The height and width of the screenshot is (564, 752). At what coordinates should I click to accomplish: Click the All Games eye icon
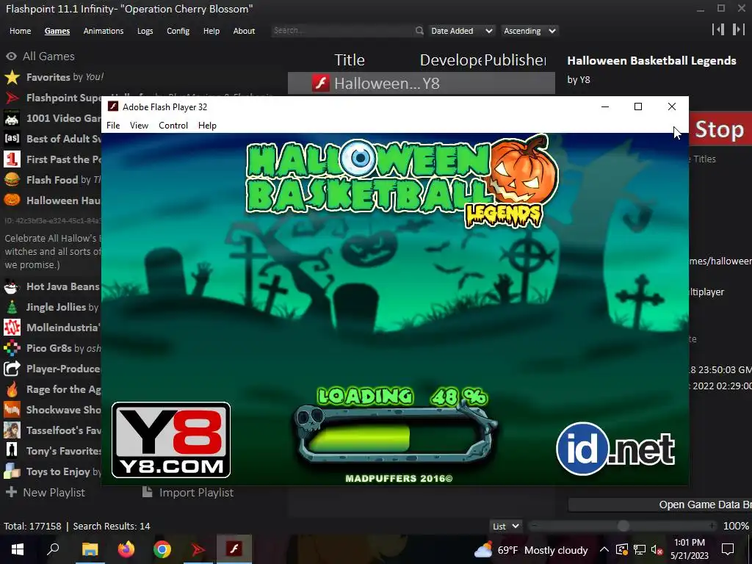click(x=11, y=56)
